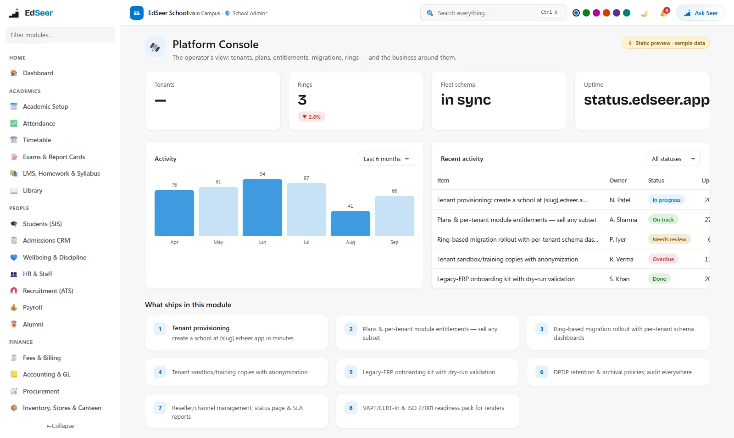Click the Ask Seer button

click(x=701, y=13)
